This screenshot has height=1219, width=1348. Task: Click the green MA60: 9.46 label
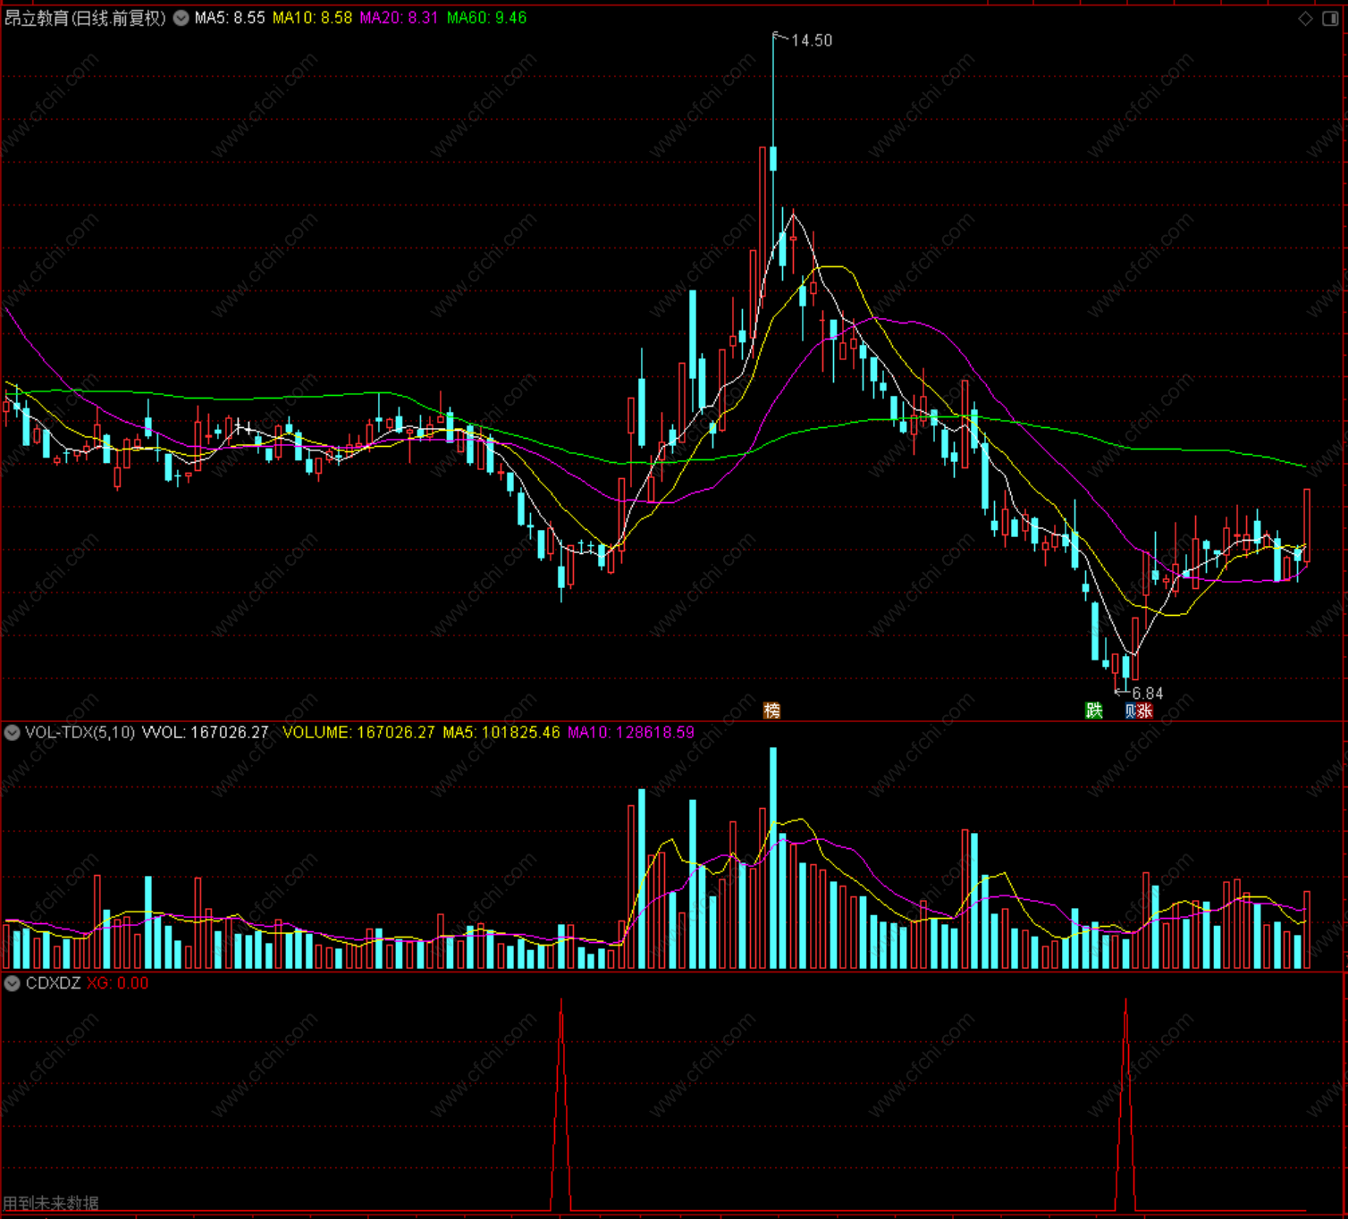[486, 18]
